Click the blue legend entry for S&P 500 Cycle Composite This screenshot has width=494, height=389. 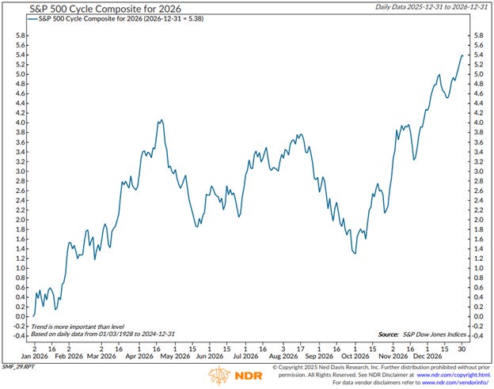click(116, 18)
